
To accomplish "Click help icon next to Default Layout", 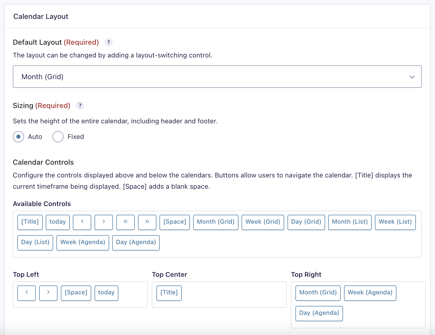I will tap(109, 42).
